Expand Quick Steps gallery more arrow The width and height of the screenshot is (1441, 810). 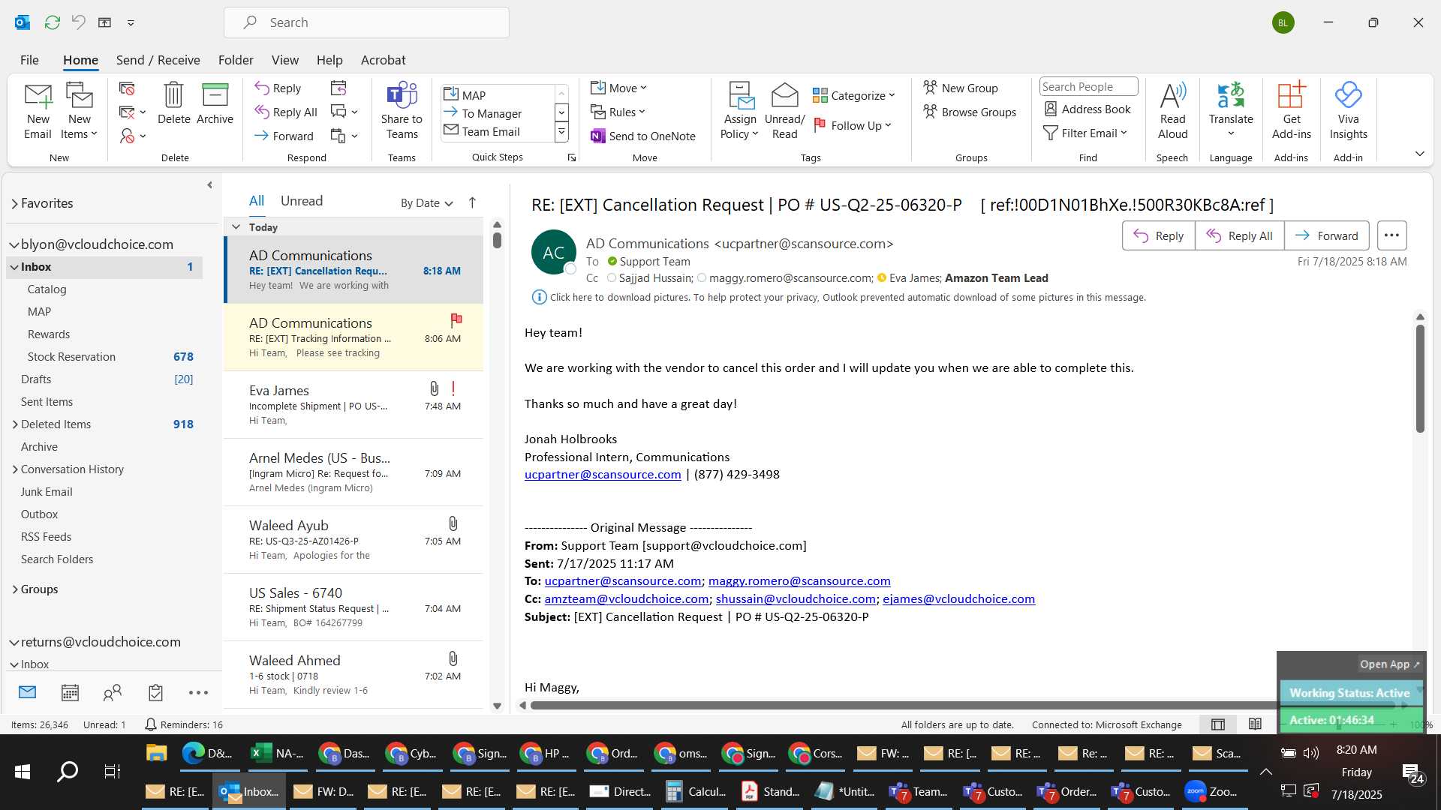[561, 133]
